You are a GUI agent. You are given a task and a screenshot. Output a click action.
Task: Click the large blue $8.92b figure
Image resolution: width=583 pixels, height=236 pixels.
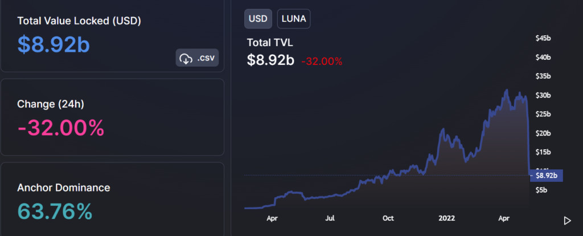click(x=54, y=45)
